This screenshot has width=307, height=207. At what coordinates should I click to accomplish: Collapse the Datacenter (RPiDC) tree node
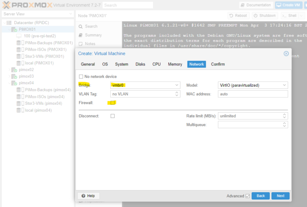[x=4, y=23]
